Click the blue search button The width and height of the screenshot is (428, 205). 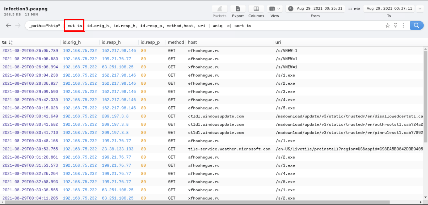tap(416, 25)
